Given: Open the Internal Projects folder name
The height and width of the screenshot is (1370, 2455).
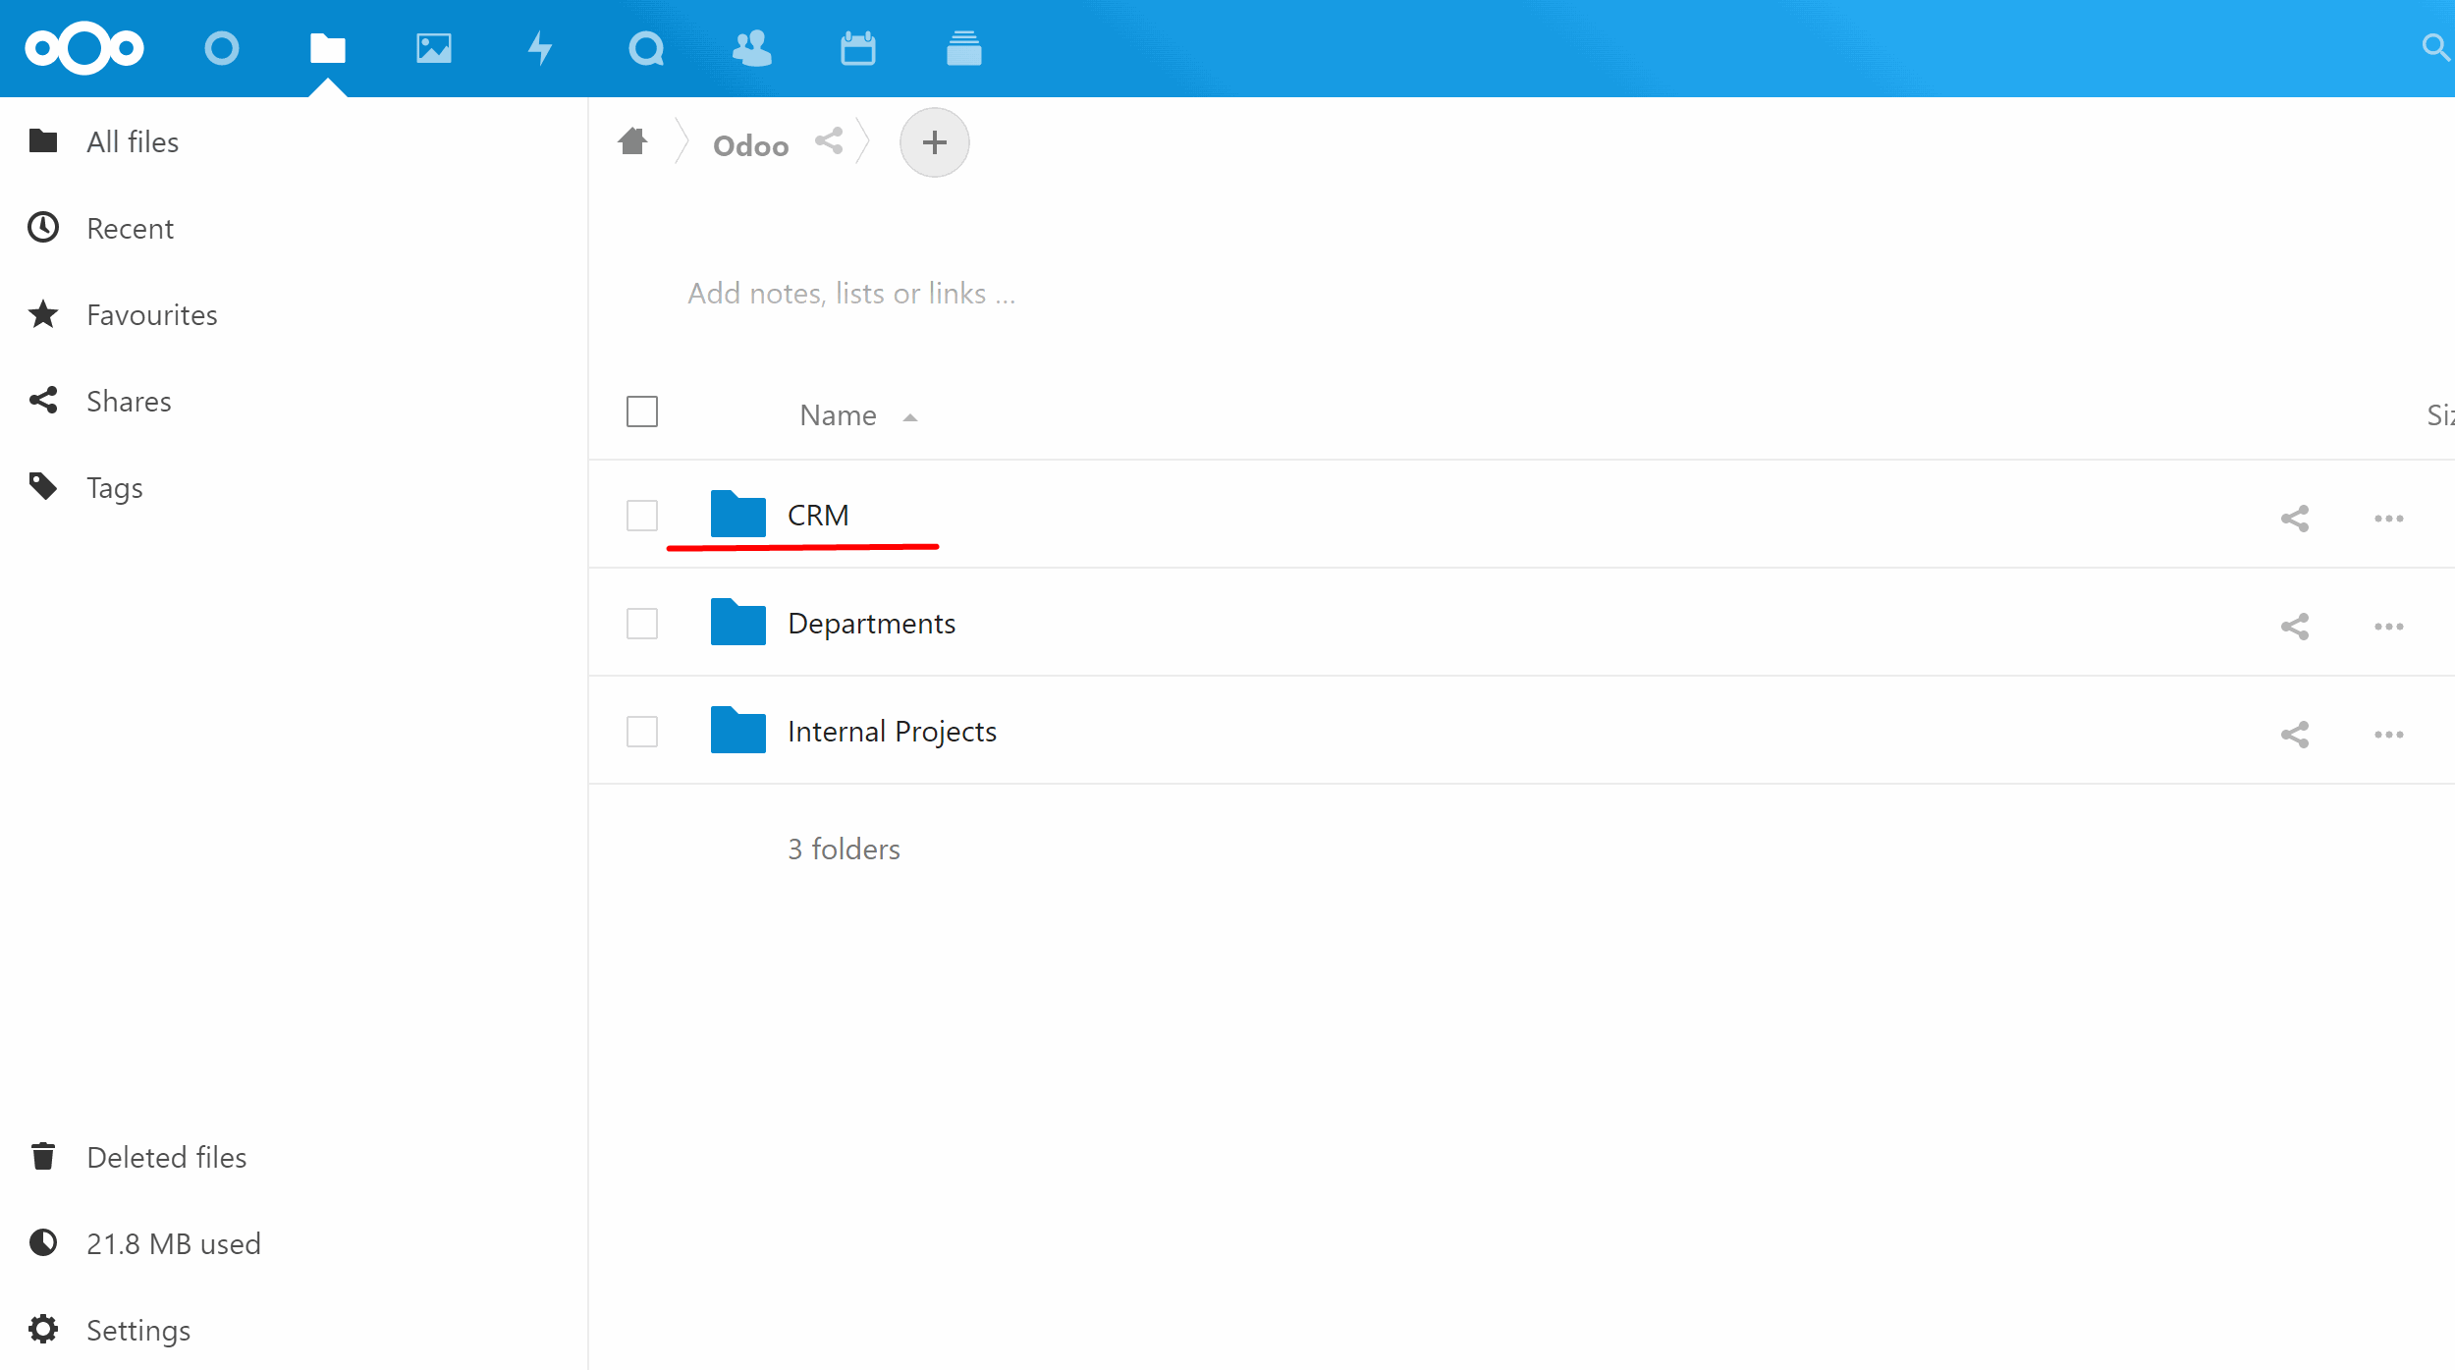Looking at the screenshot, I should (x=892, y=732).
